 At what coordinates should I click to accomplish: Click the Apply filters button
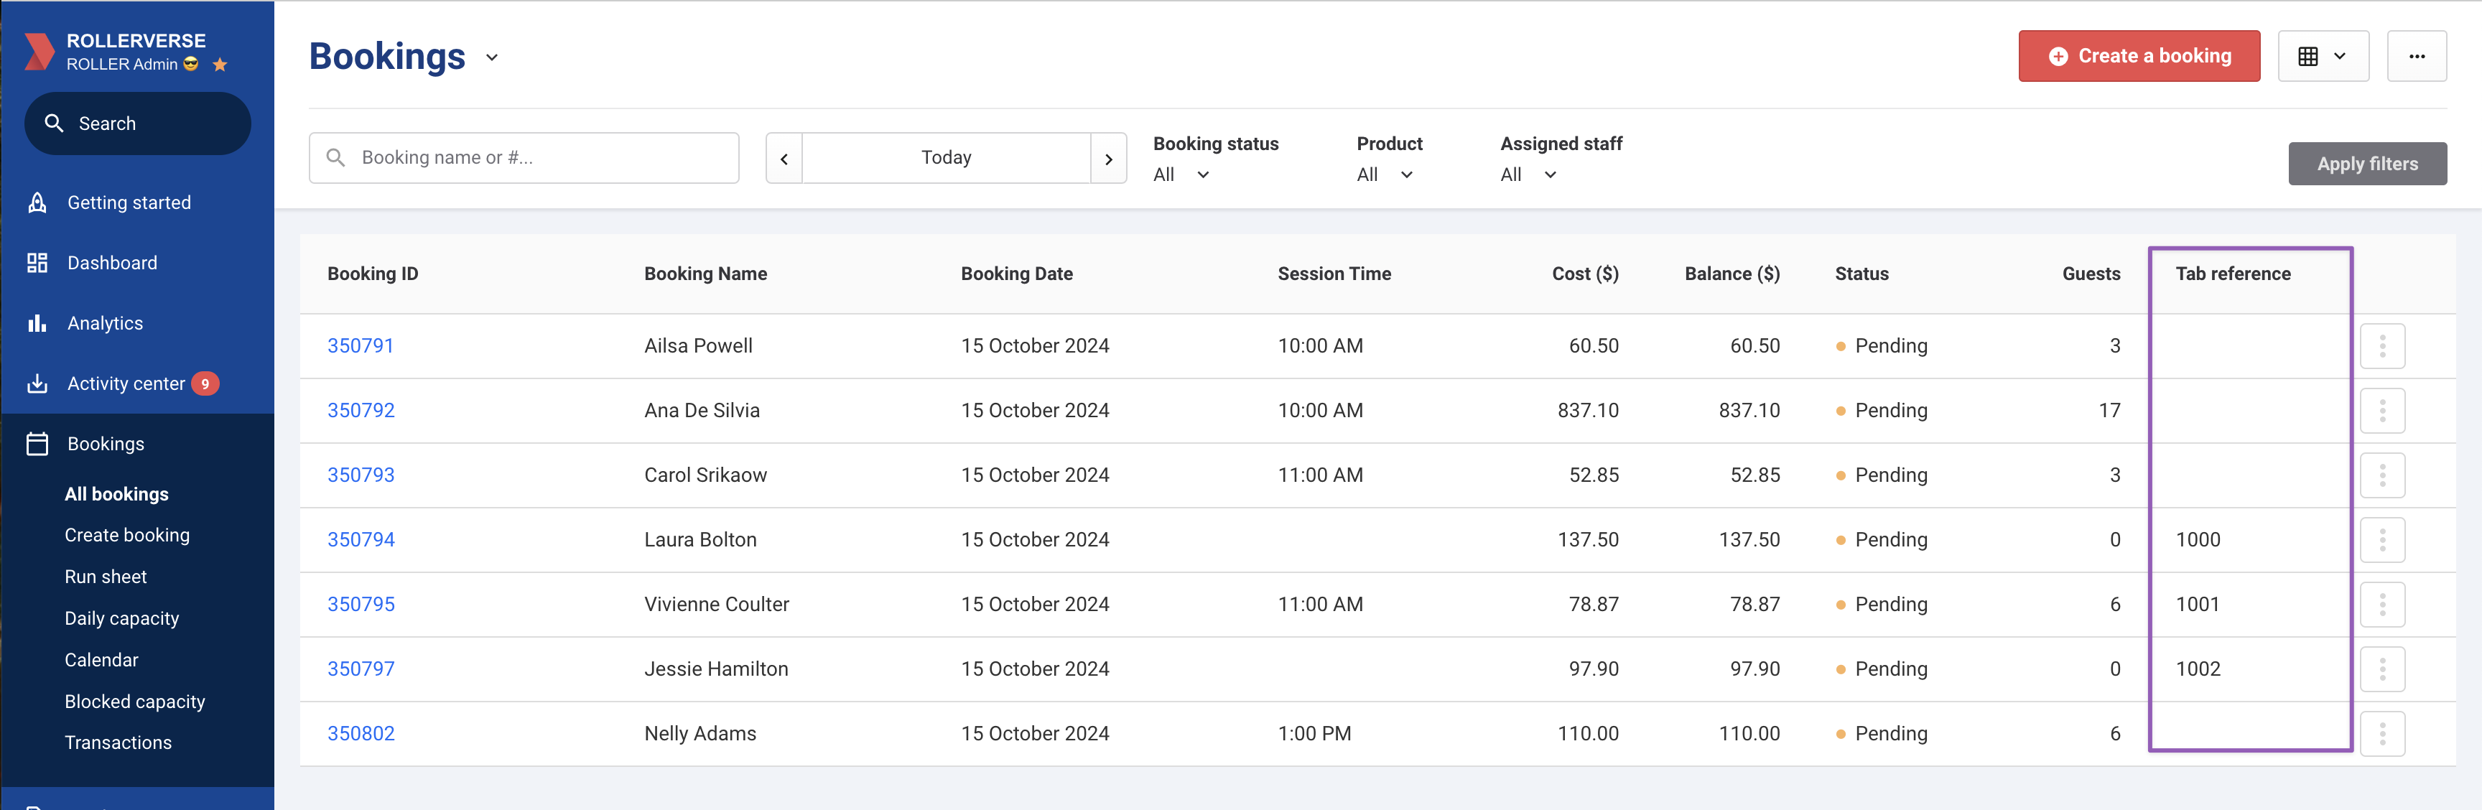coord(2367,164)
